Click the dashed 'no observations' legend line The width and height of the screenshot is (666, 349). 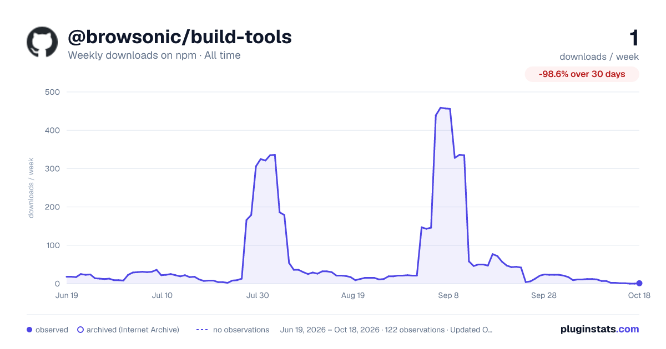202,330
